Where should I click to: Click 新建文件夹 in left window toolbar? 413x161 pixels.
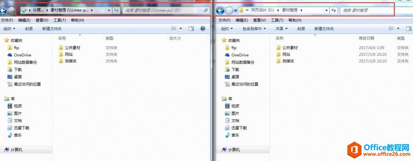coord(52,29)
